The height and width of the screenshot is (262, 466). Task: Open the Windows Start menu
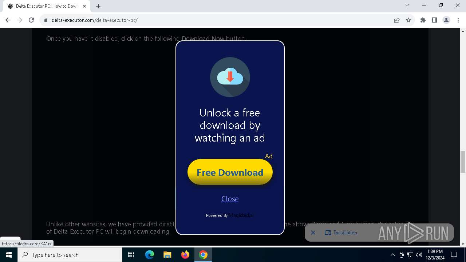coord(9,255)
